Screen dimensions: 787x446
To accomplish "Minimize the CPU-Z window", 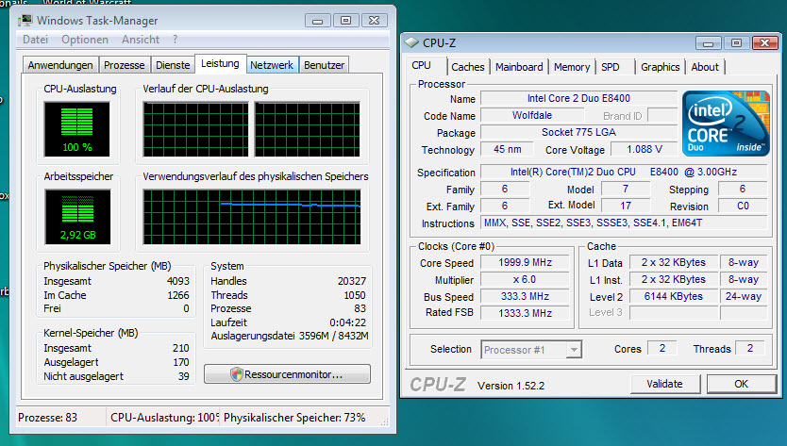I will tap(708, 43).
